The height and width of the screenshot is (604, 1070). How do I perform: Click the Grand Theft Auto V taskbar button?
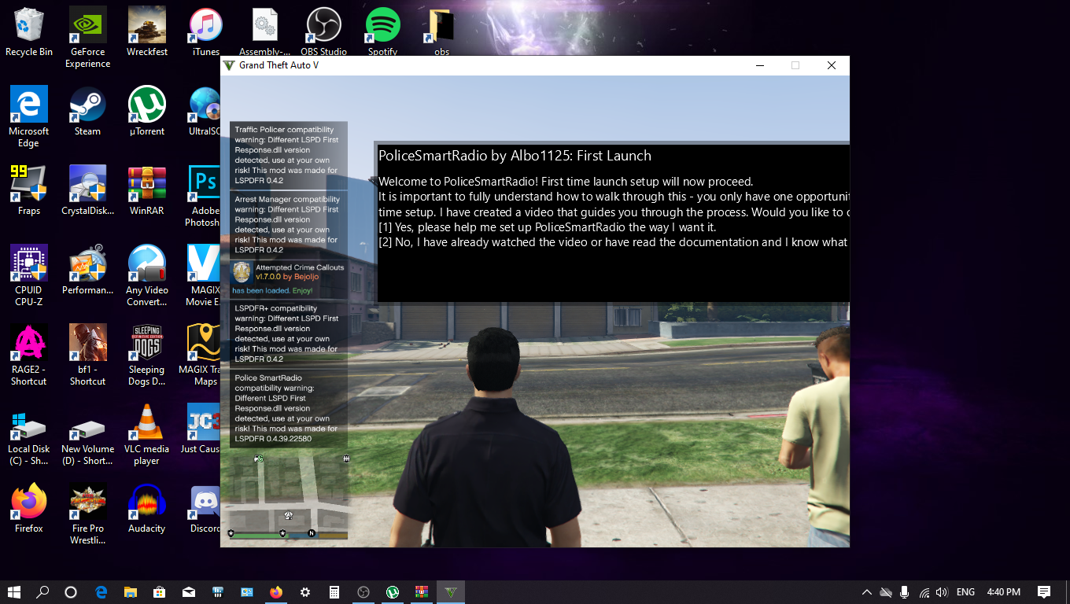tap(451, 592)
